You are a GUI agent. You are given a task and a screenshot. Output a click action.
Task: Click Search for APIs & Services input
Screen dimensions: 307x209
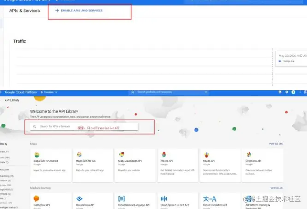click(84, 126)
